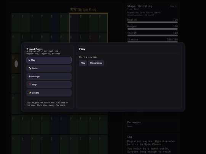Click the 'None.' text under Encounter

pos(130,126)
